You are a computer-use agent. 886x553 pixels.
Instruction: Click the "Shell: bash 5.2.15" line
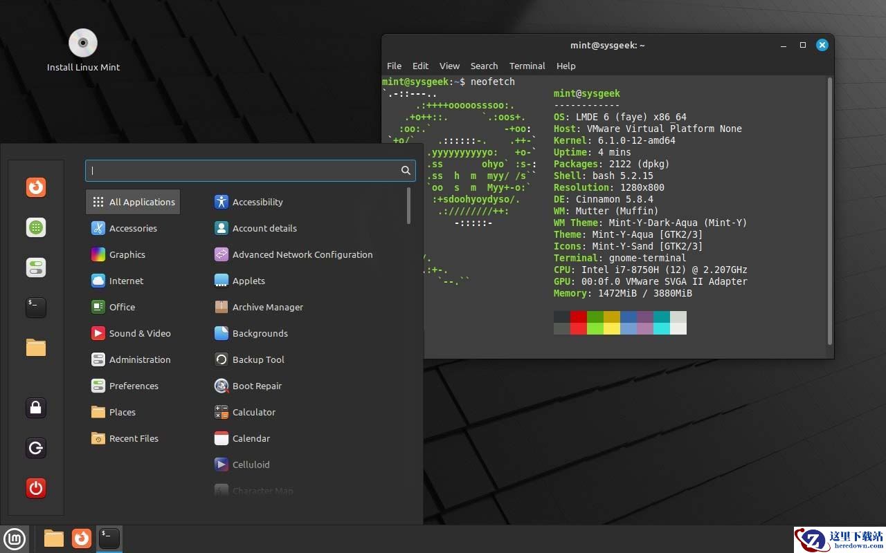604,176
